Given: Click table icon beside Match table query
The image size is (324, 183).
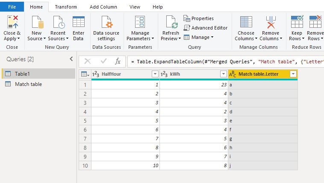Looking at the screenshot, I should point(8,84).
